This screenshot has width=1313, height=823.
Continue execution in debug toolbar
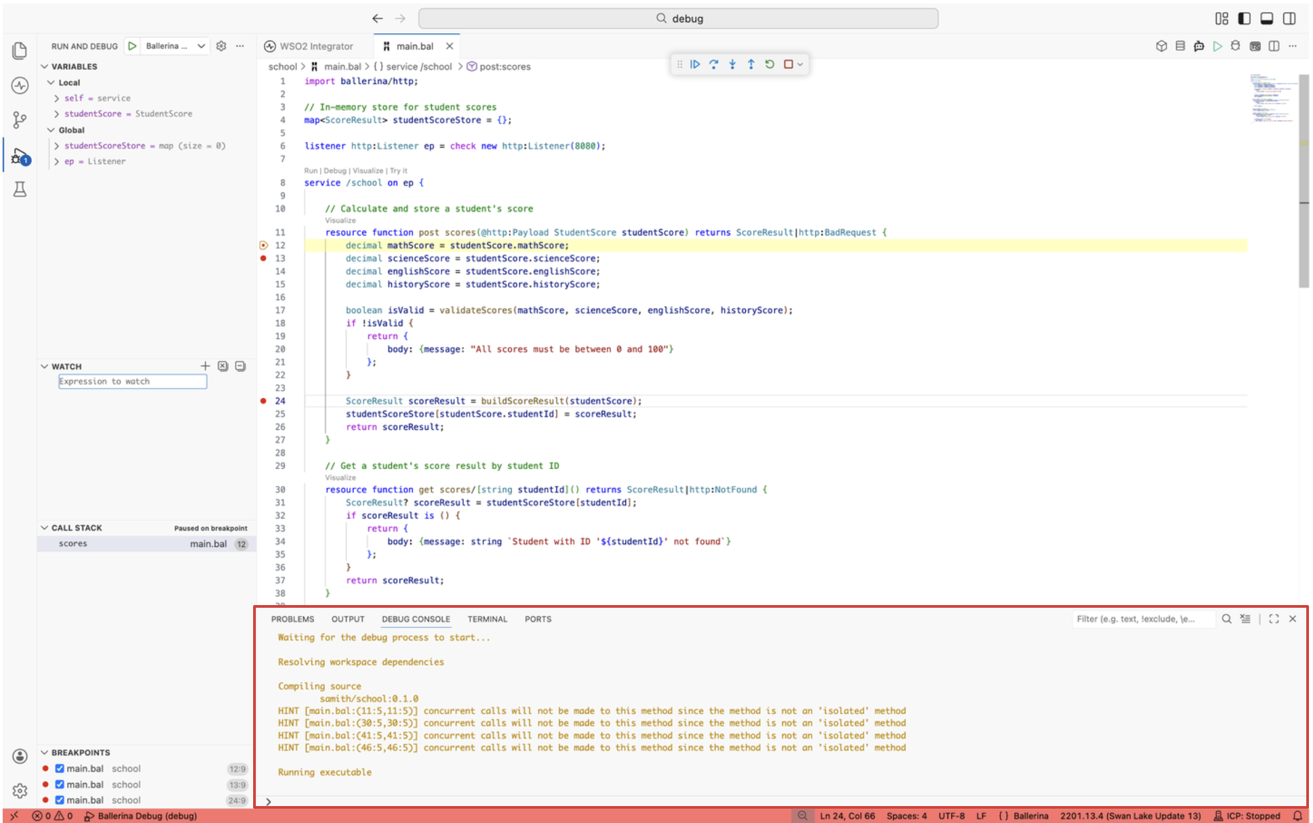coord(695,64)
